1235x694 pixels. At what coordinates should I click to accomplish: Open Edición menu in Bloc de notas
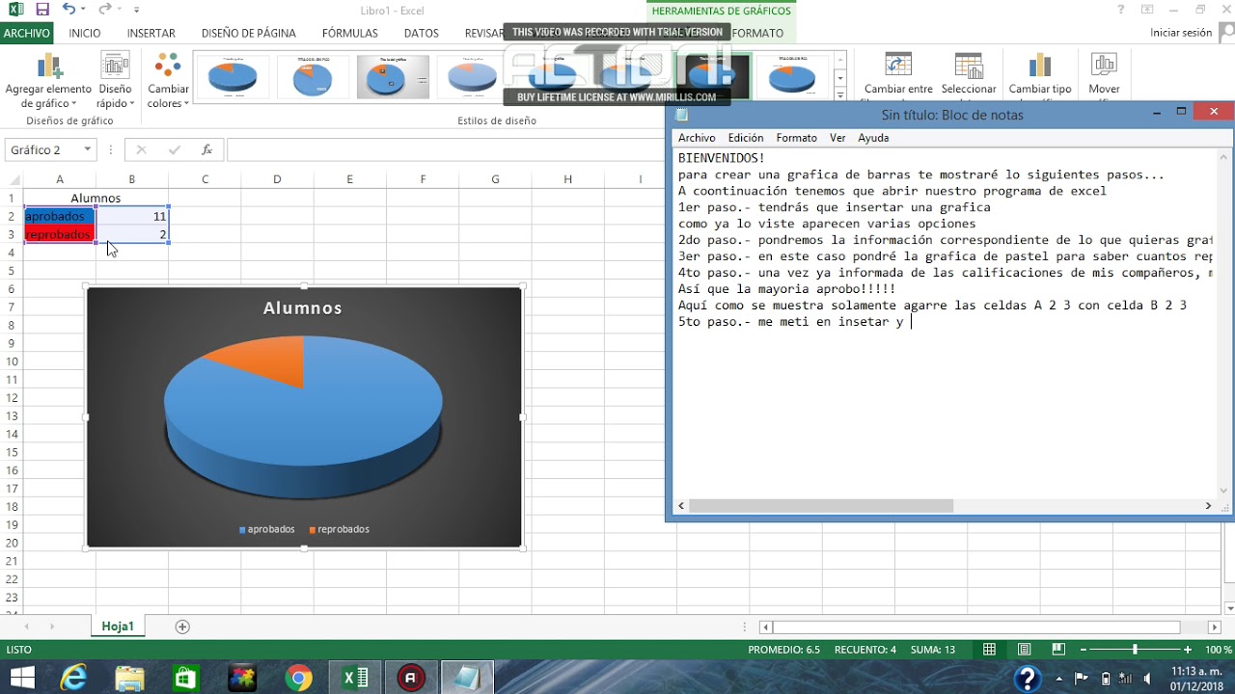tap(746, 138)
